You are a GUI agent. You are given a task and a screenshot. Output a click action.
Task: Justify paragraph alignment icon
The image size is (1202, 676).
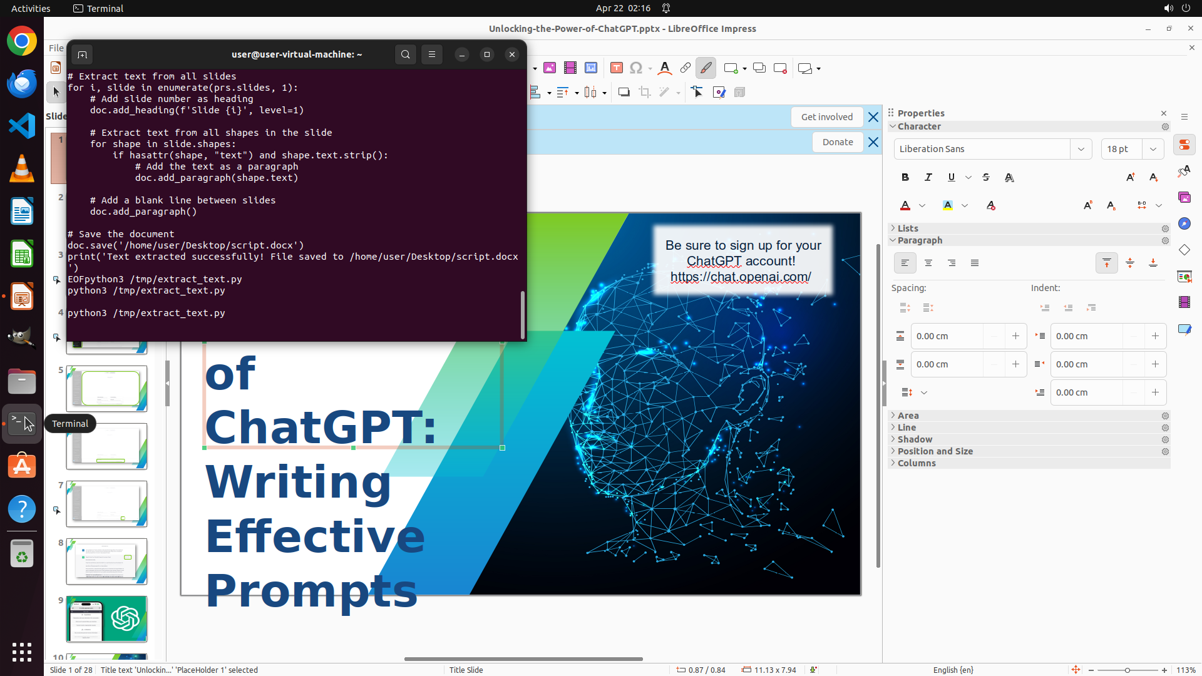975,263
